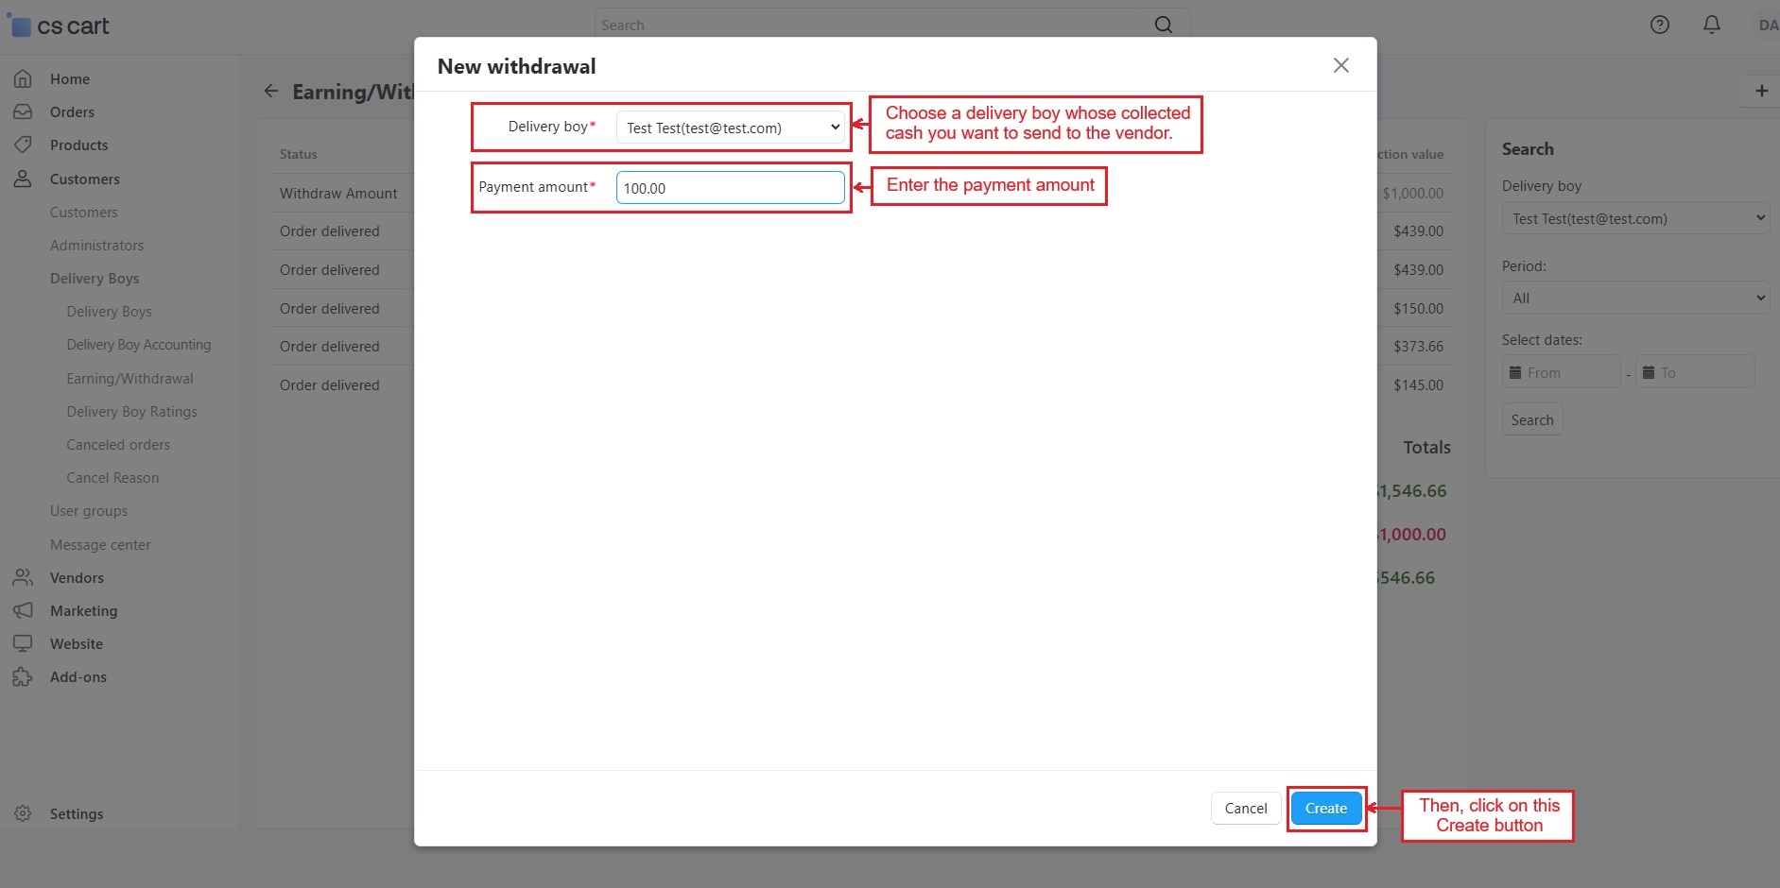Screen dimensions: 1780x888
Task: Open the help question mark icon
Action: [x=1659, y=26]
